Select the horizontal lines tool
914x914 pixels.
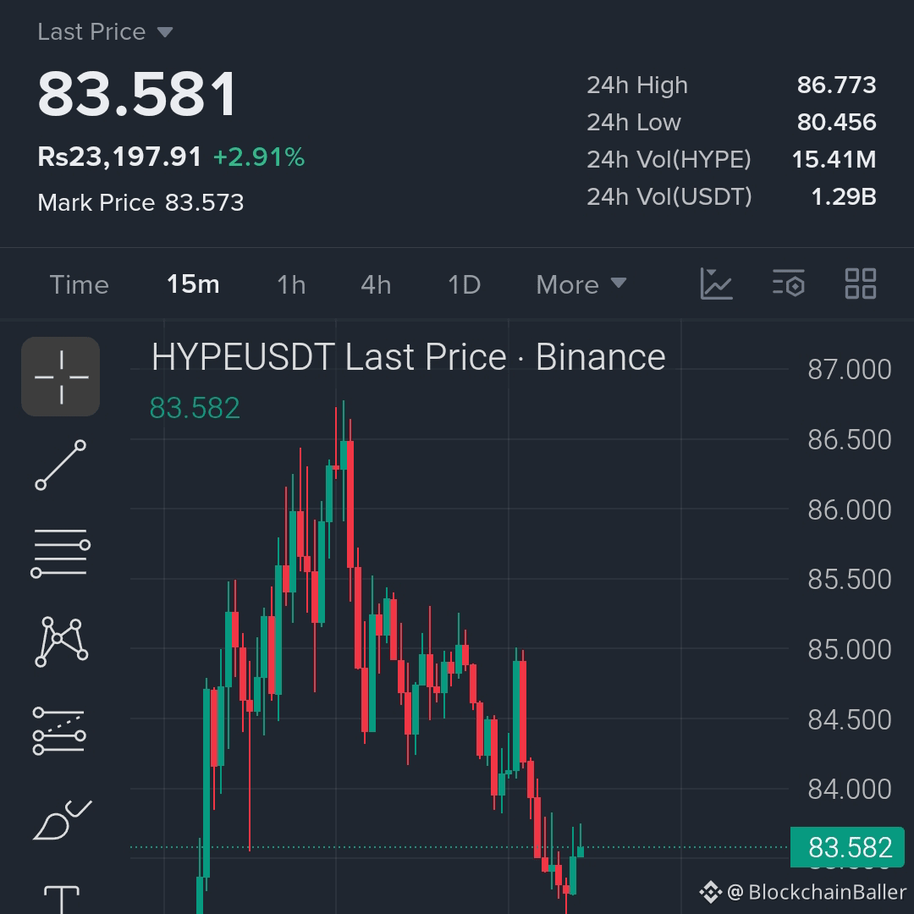point(61,553)
